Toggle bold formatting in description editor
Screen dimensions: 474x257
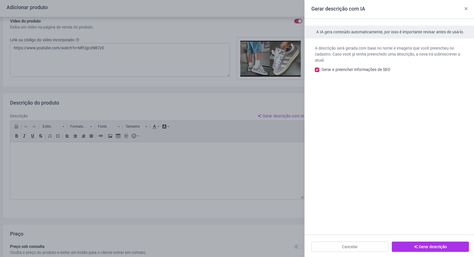coord(17,136)
